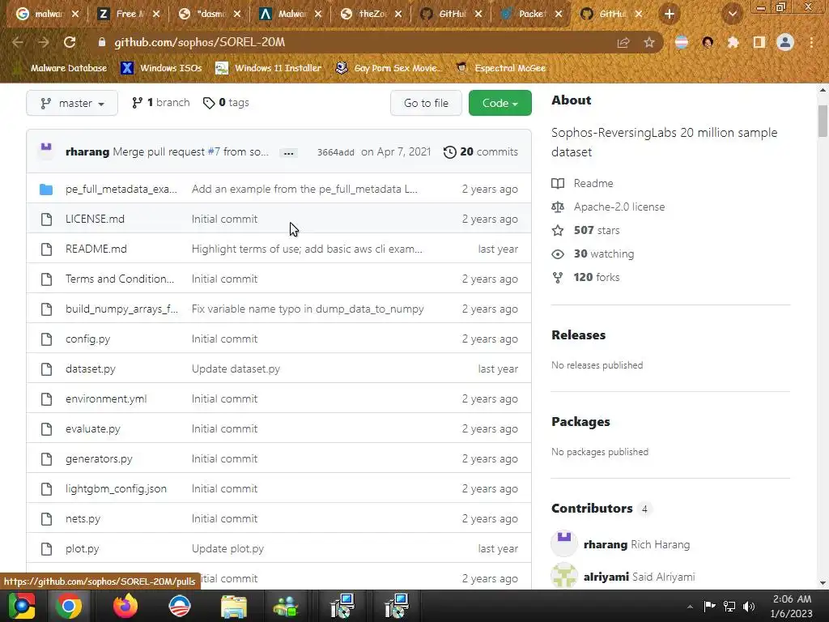The height and width of the screenshot is (622, 829).
Task: Open Chrome icon in taskbar
Action: click(69, 606)
